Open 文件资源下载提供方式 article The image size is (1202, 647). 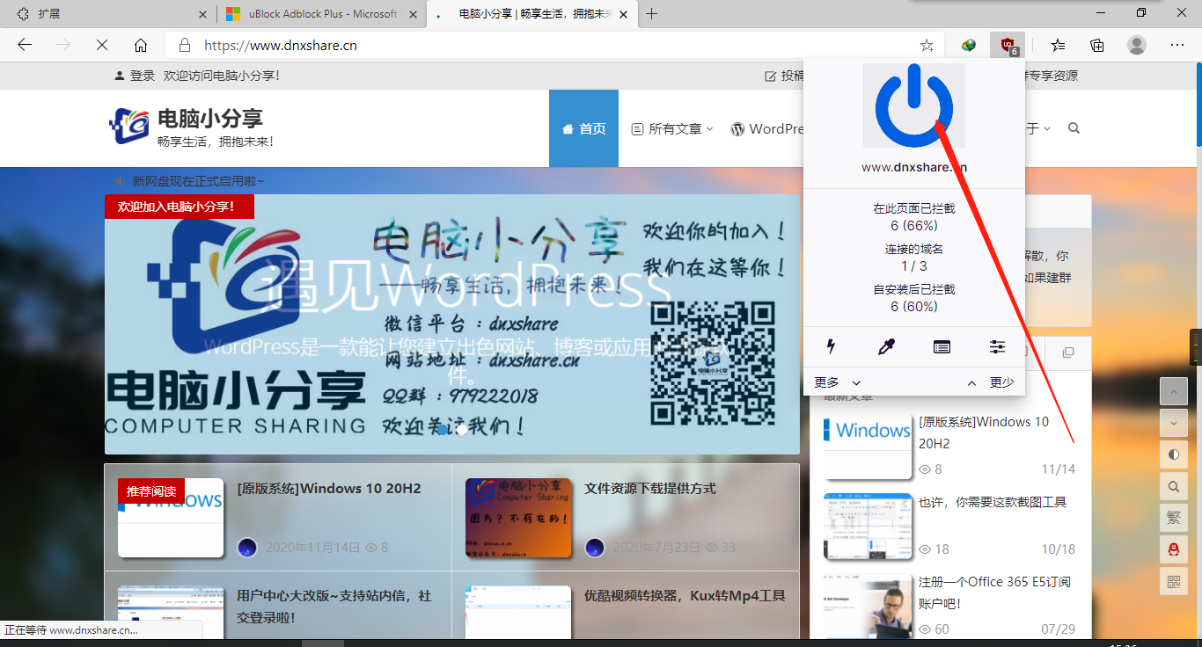[x=650, y=489]
